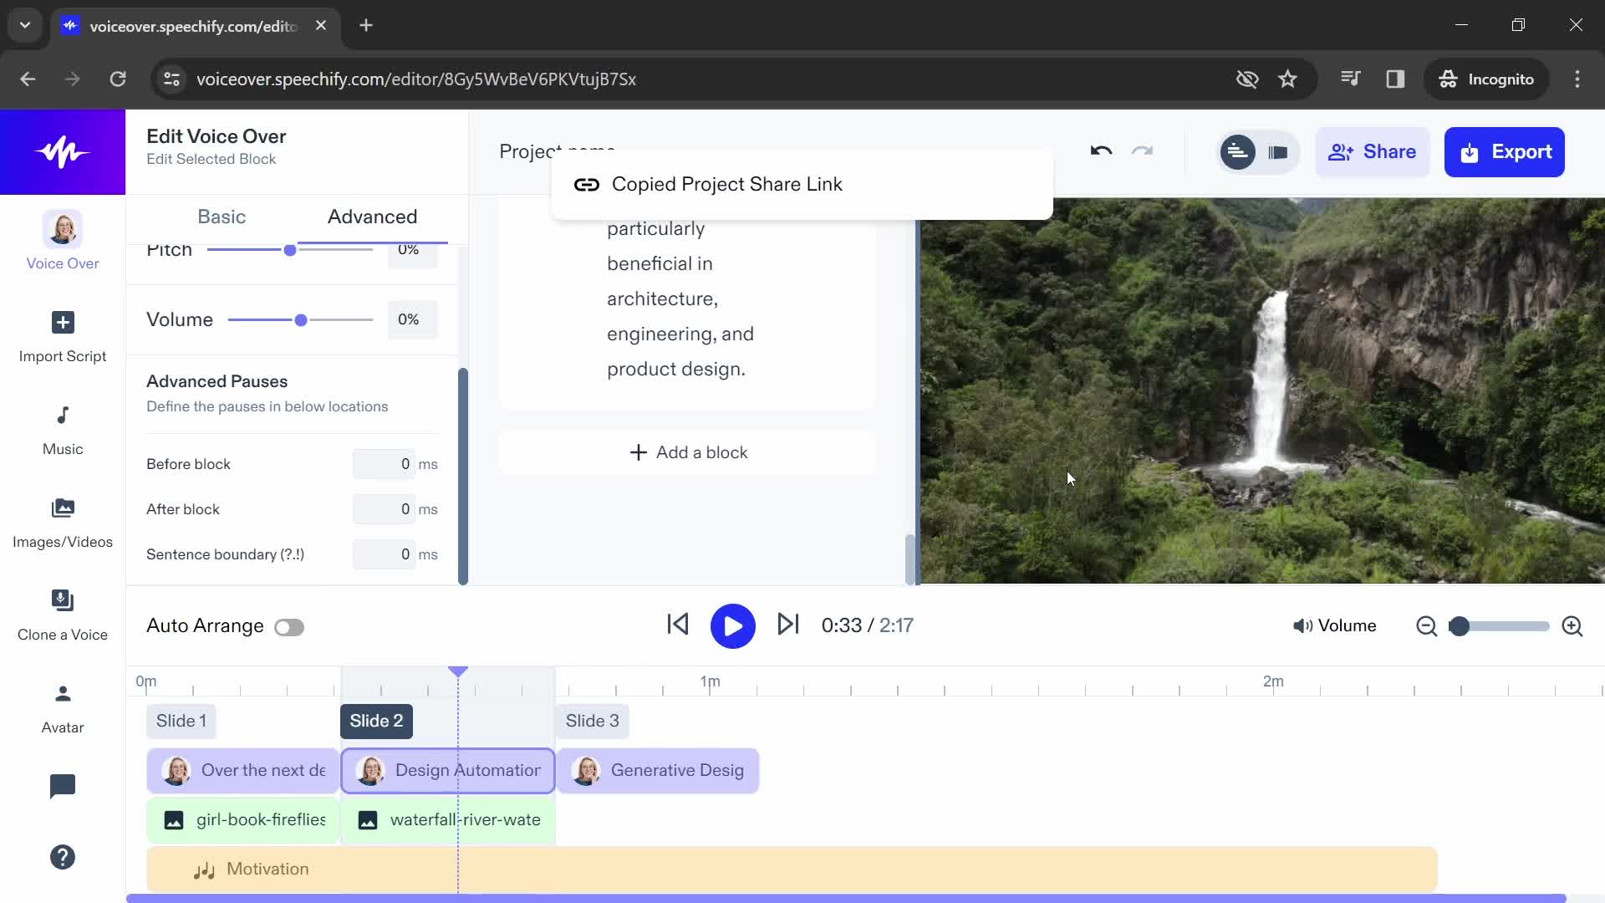
Task: Zoom in the timeline
Action: coord(1572,626)
